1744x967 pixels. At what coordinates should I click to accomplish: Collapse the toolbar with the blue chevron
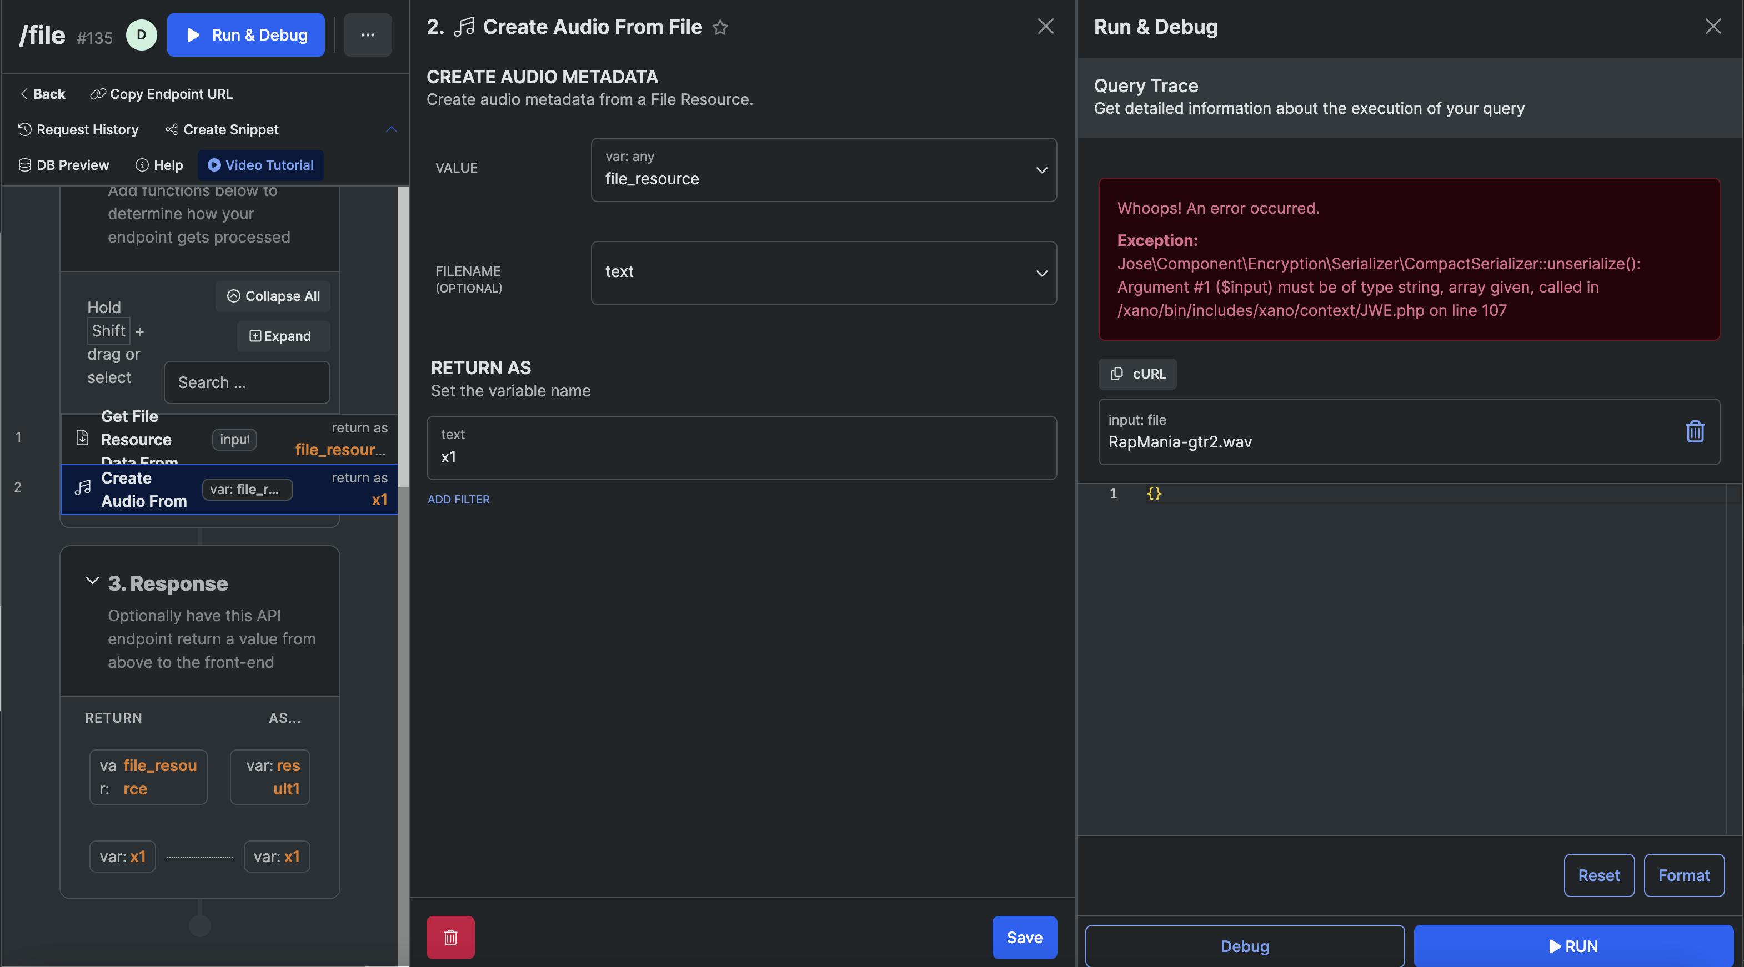coord(392,129)
